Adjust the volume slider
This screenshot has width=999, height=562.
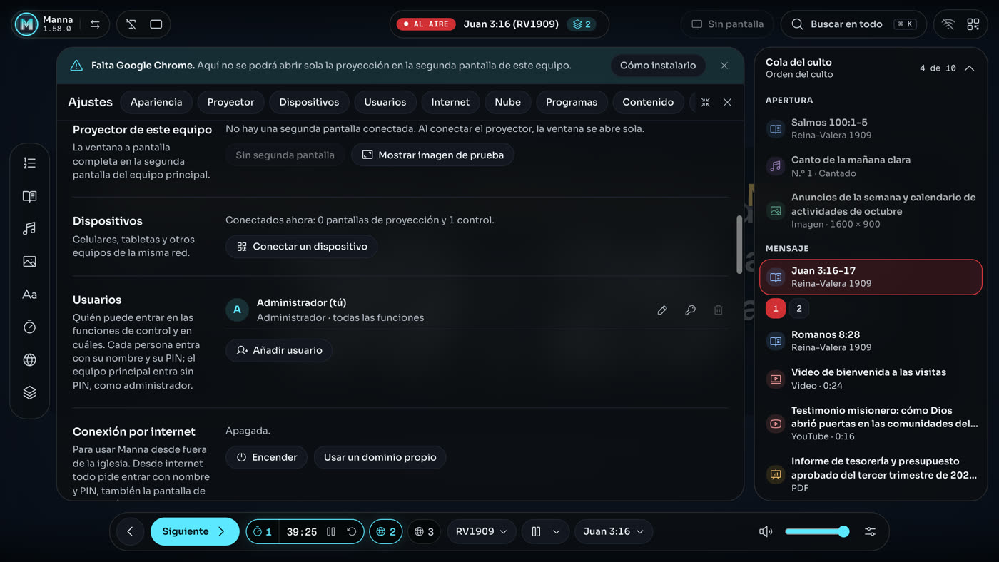[816, 531]
